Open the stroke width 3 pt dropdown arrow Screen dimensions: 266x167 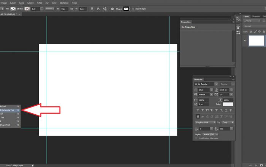coord(42,9)
